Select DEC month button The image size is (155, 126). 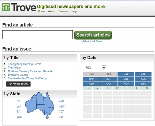click(x=143, y=83)
